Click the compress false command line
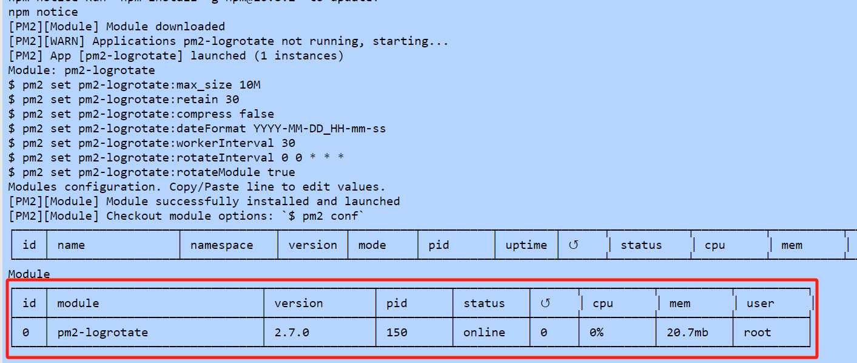Screen dimensions: 857x363 pyautogui.click(x=141, y=114)
